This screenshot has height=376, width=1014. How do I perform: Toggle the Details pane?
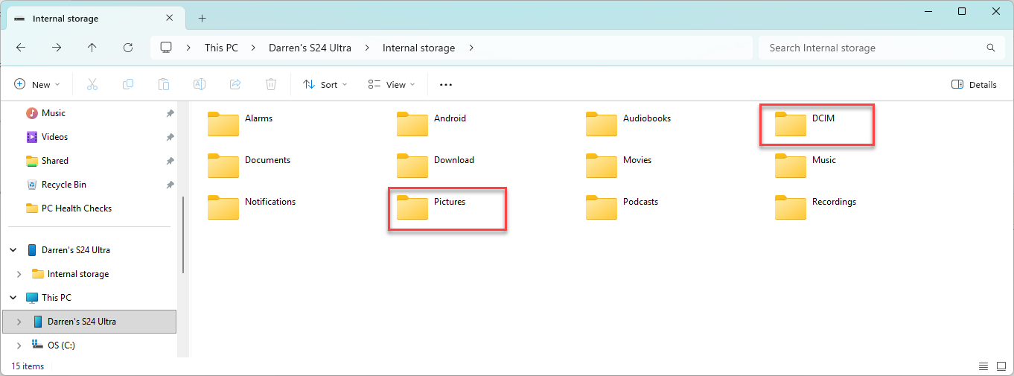[x=974, y=85]
